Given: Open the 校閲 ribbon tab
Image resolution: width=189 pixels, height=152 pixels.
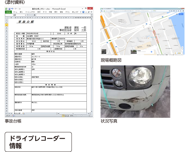Looking at the screenshot, I should coord(50,12).
